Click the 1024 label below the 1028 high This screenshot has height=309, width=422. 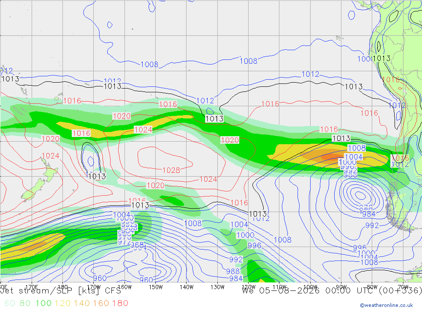(x=208, y=179)
